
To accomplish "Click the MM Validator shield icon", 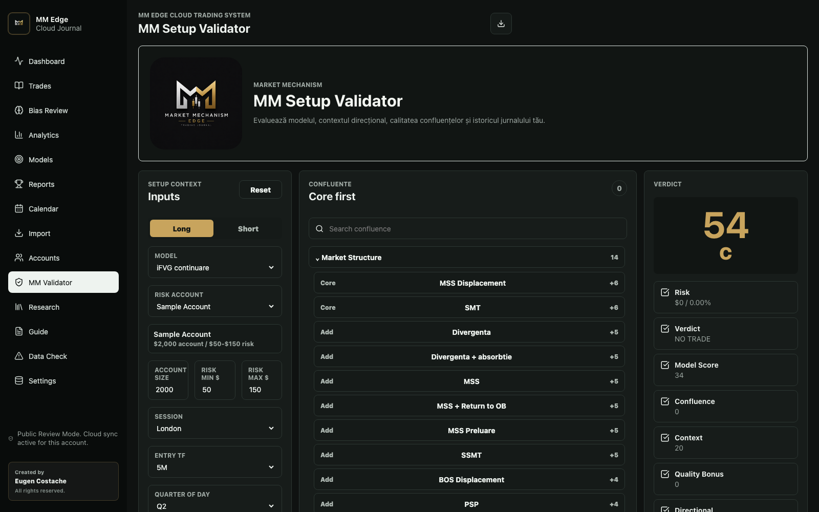I will pyautogui.click(x=19, y=282).
